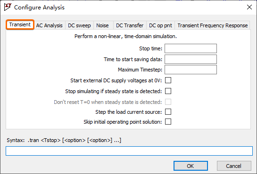Open the DC sweep tab
Viewport: 257px width, 174px height.
click(79, 25)
